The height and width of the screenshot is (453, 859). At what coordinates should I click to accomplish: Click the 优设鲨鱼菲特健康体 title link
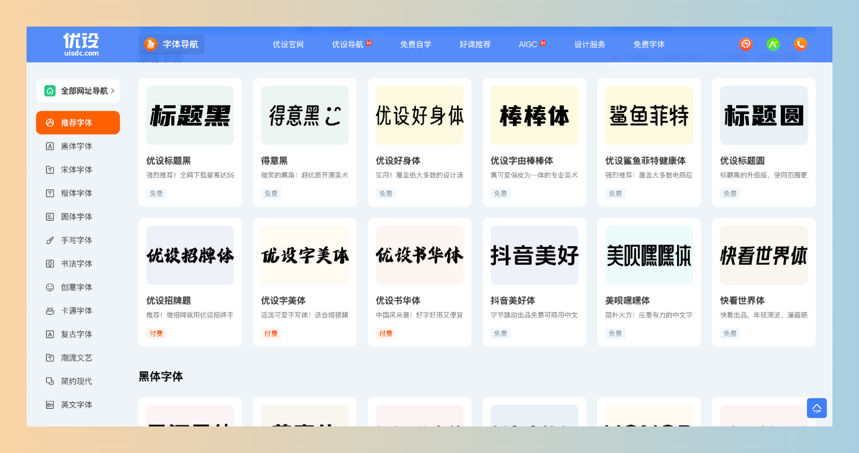coord(645,161)
